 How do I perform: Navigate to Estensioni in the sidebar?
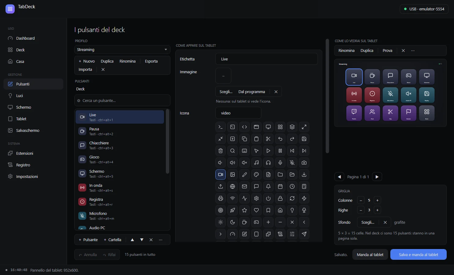(33, 154)
